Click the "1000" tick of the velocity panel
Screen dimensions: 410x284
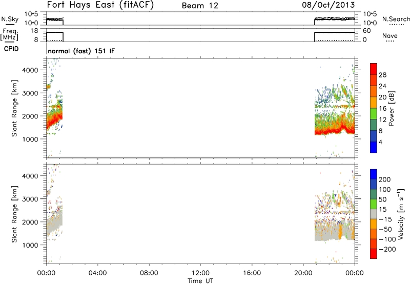30,245
